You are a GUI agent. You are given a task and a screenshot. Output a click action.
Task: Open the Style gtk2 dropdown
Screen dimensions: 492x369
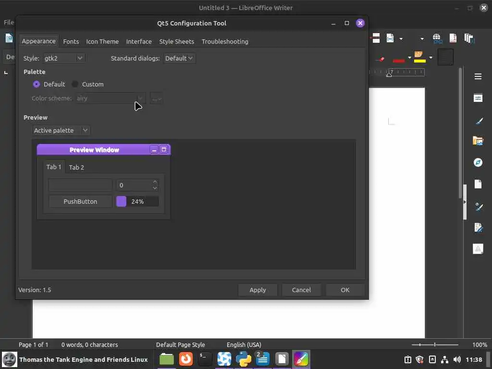pos(64,58)
